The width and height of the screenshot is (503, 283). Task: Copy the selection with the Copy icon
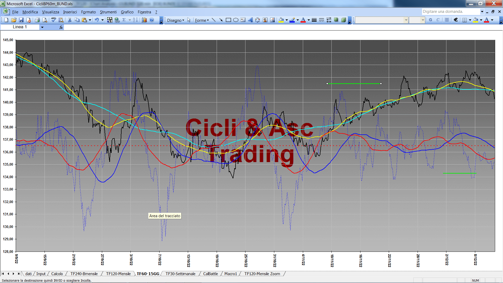click(x=77, y=20)
